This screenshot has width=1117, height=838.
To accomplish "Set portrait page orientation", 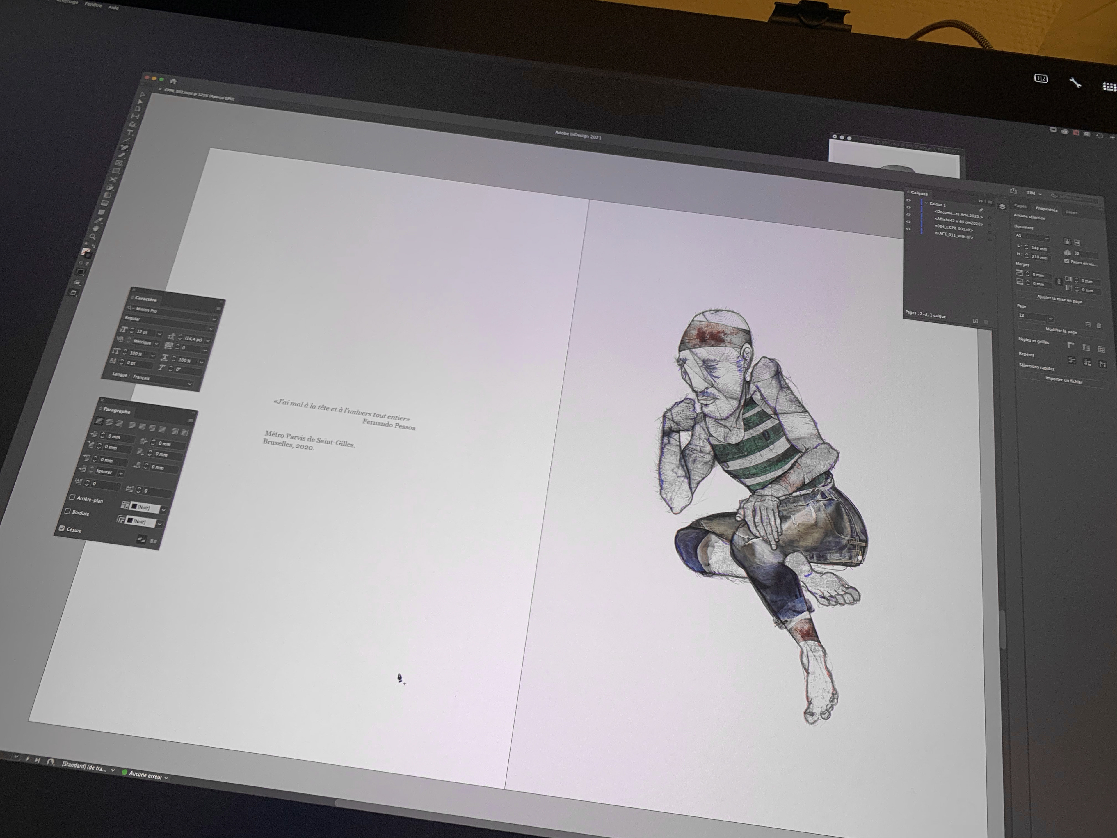I will coord(1067,242).
